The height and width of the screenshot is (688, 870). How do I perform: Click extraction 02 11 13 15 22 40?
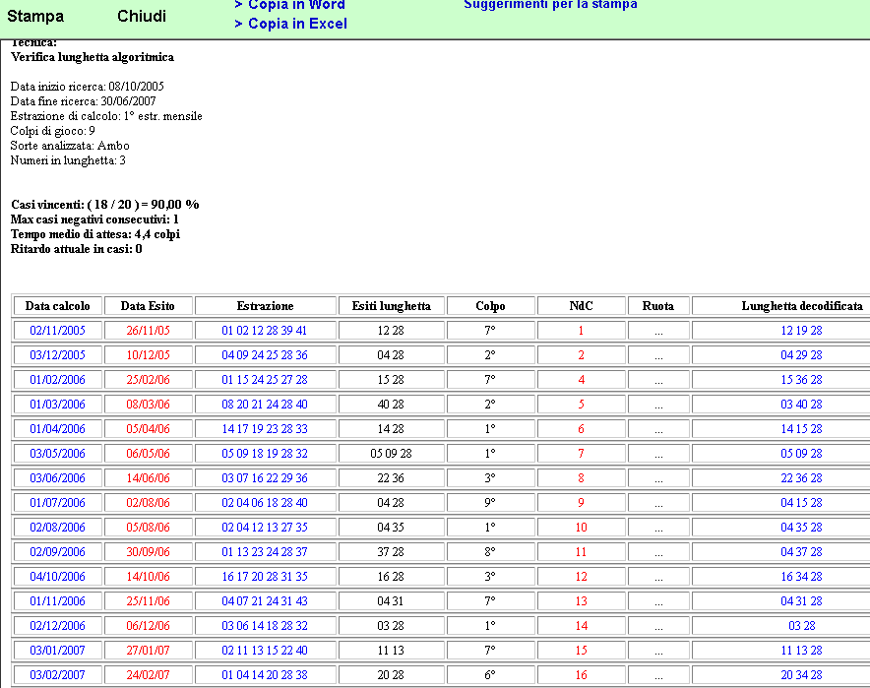[265, 651]
